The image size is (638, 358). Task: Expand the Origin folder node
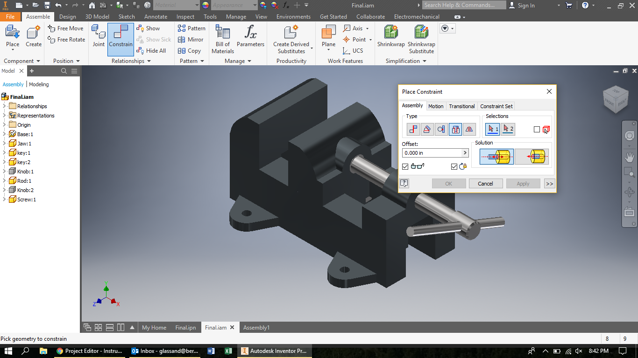pyautogui.click(x=4, y=125)
